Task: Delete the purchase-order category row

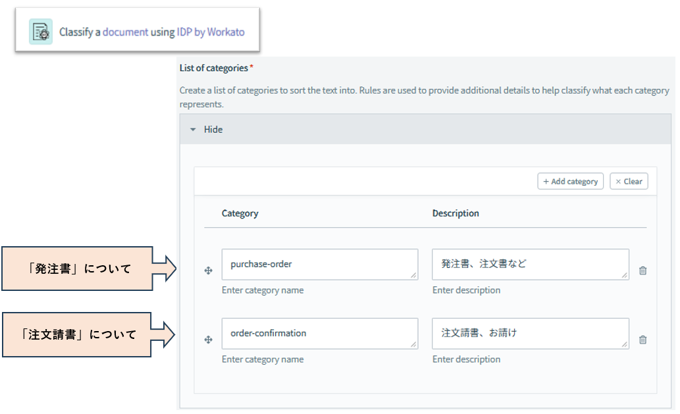Action: pyautogui.click(x=643, y=271)
